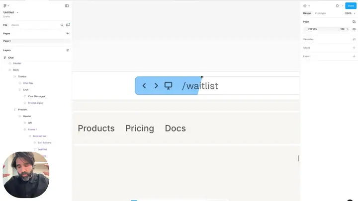The image size is (358, 201).
Task: Select the Prompt Input layer
Action: point(35,103)
